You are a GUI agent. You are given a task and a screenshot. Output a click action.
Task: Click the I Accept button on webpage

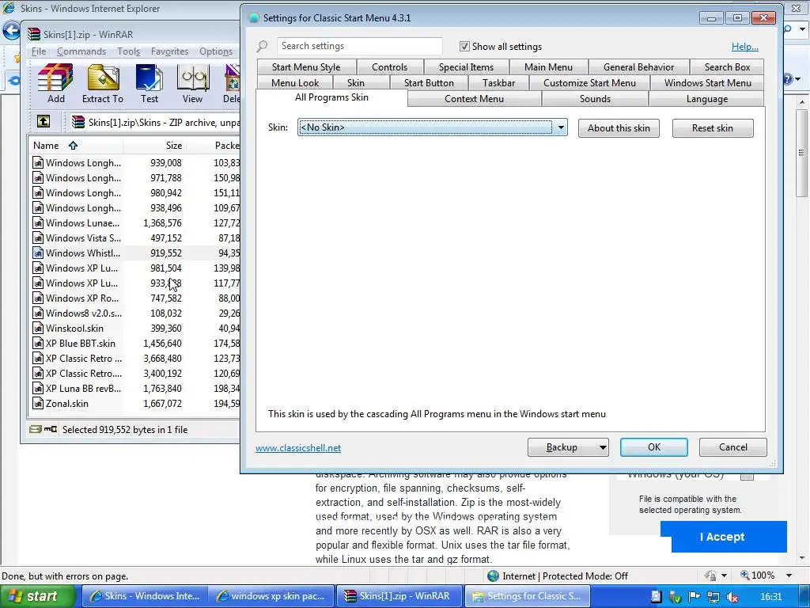(x=722, y=537)
